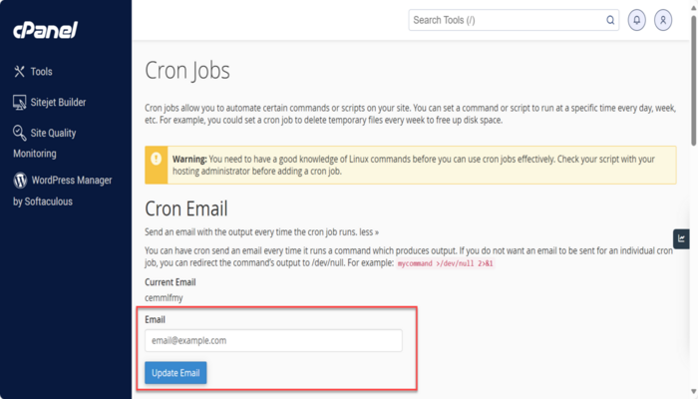The image size is (698, 399).
Task: Go to Sitejet Builder menu label
Action: pyautogui.click(x=58, y=102)
